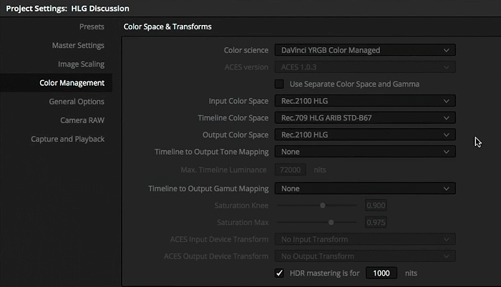
Task: Switch to Image Scaling settings
Action: coord(81,64)
